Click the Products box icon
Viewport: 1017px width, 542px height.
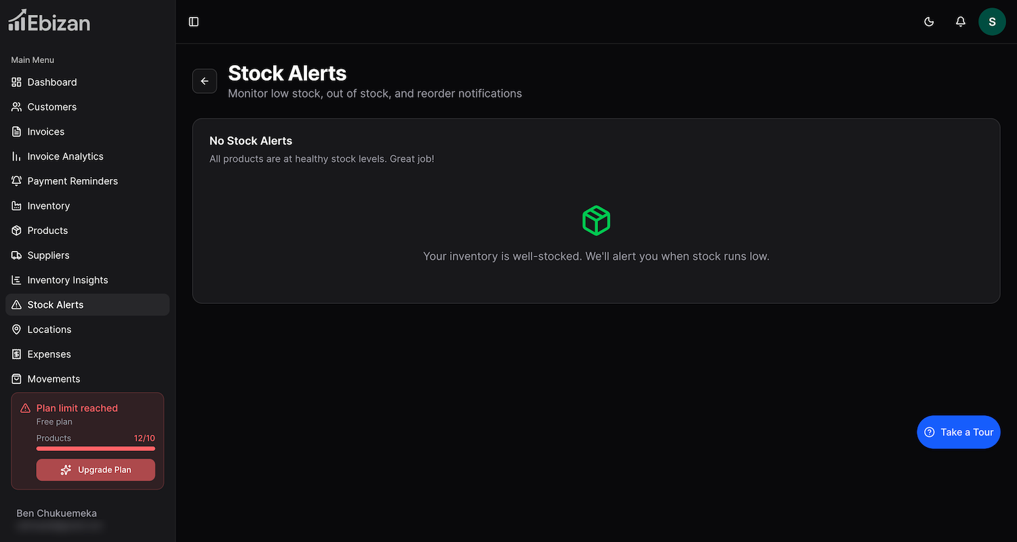(x=17, y=231)
